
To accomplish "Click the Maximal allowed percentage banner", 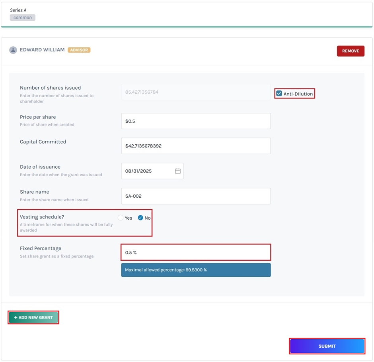I will (196, 270).
